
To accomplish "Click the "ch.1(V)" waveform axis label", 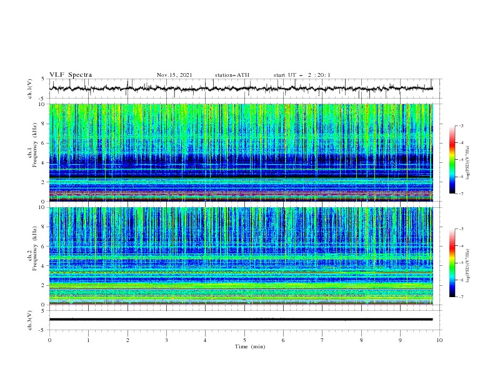I will pos(30,89).
